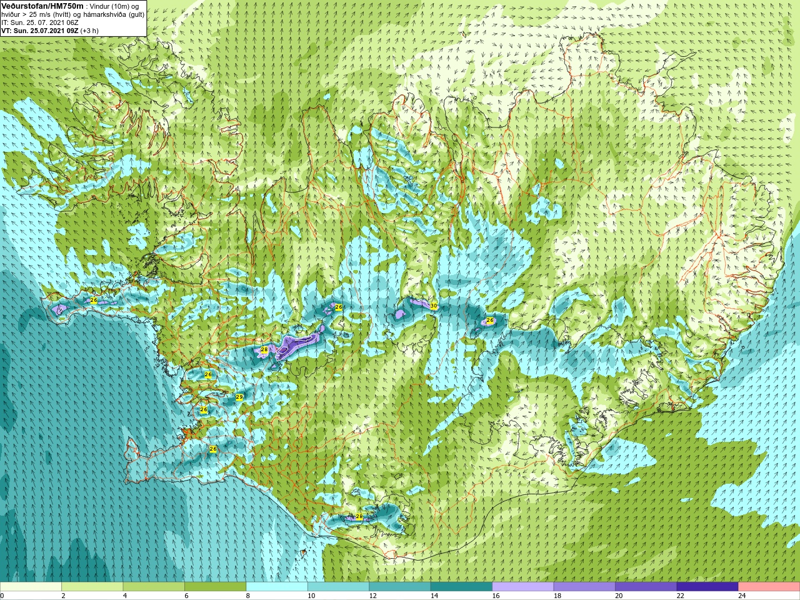Click the light green 2–4 m/s legend swatch

click(x=92, y=587)
